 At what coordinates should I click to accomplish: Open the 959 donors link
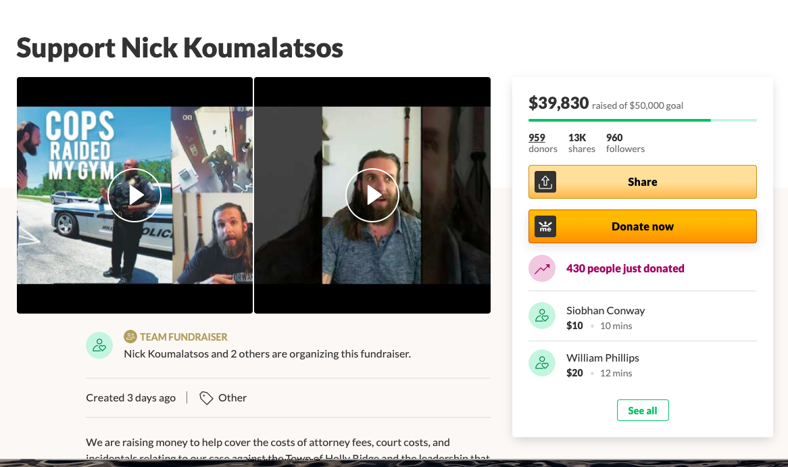pos(537,138)
